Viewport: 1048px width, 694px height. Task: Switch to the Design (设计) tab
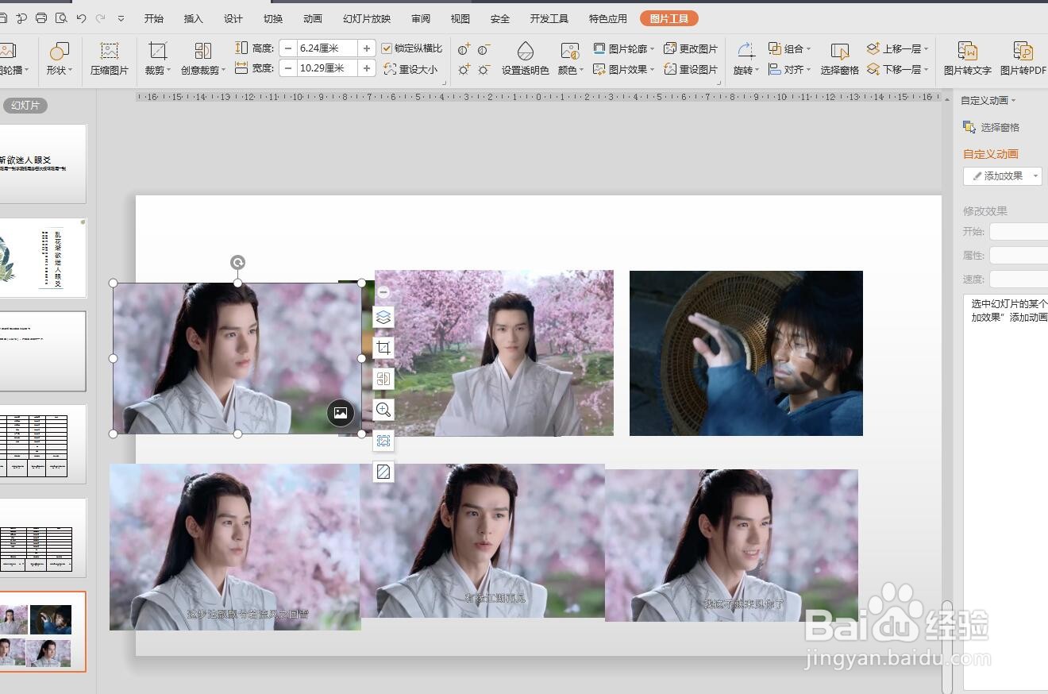click(x=233, y=18)
